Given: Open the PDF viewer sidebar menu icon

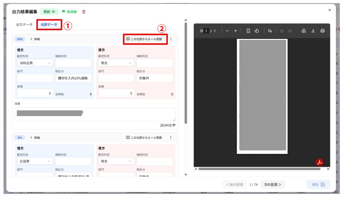Looking at the screenshot, I should [x=201, y=31].
